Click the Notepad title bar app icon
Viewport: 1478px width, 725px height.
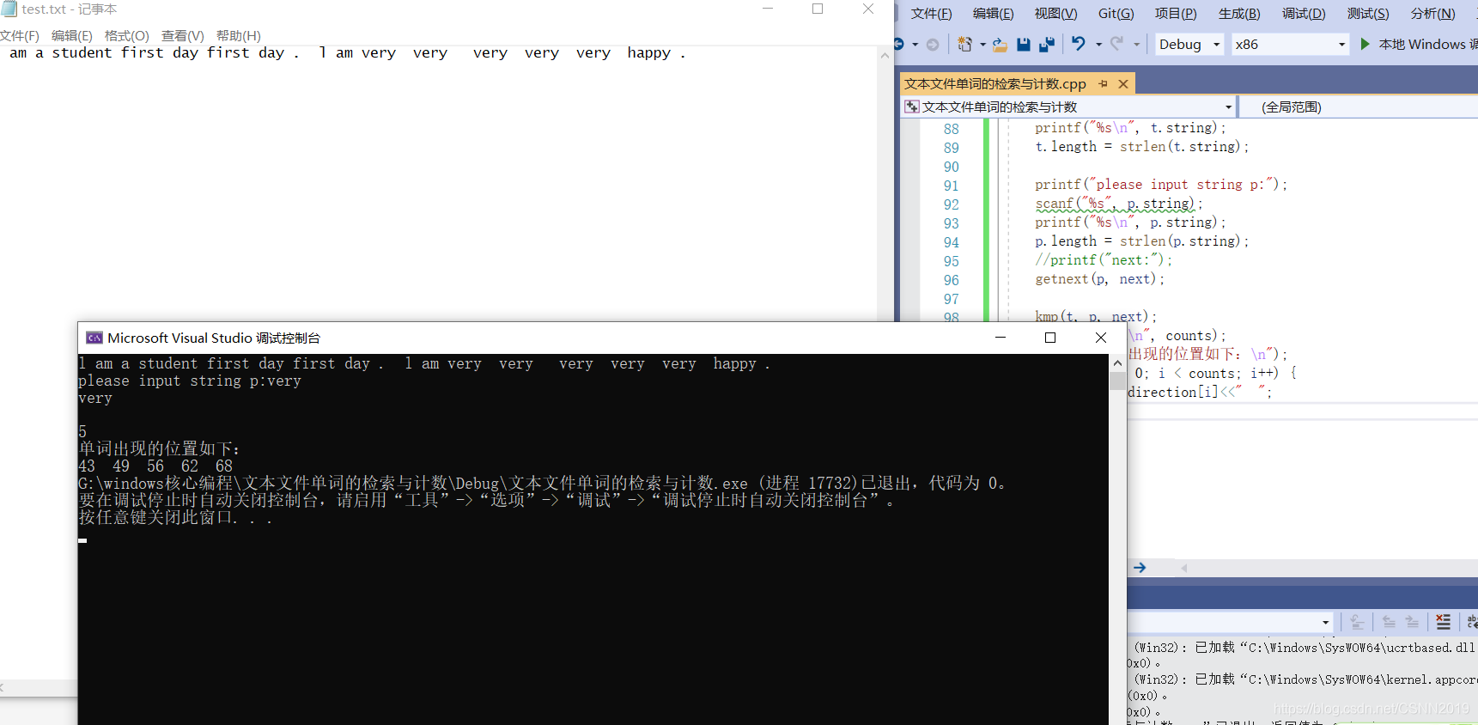[x=9, y=9]
